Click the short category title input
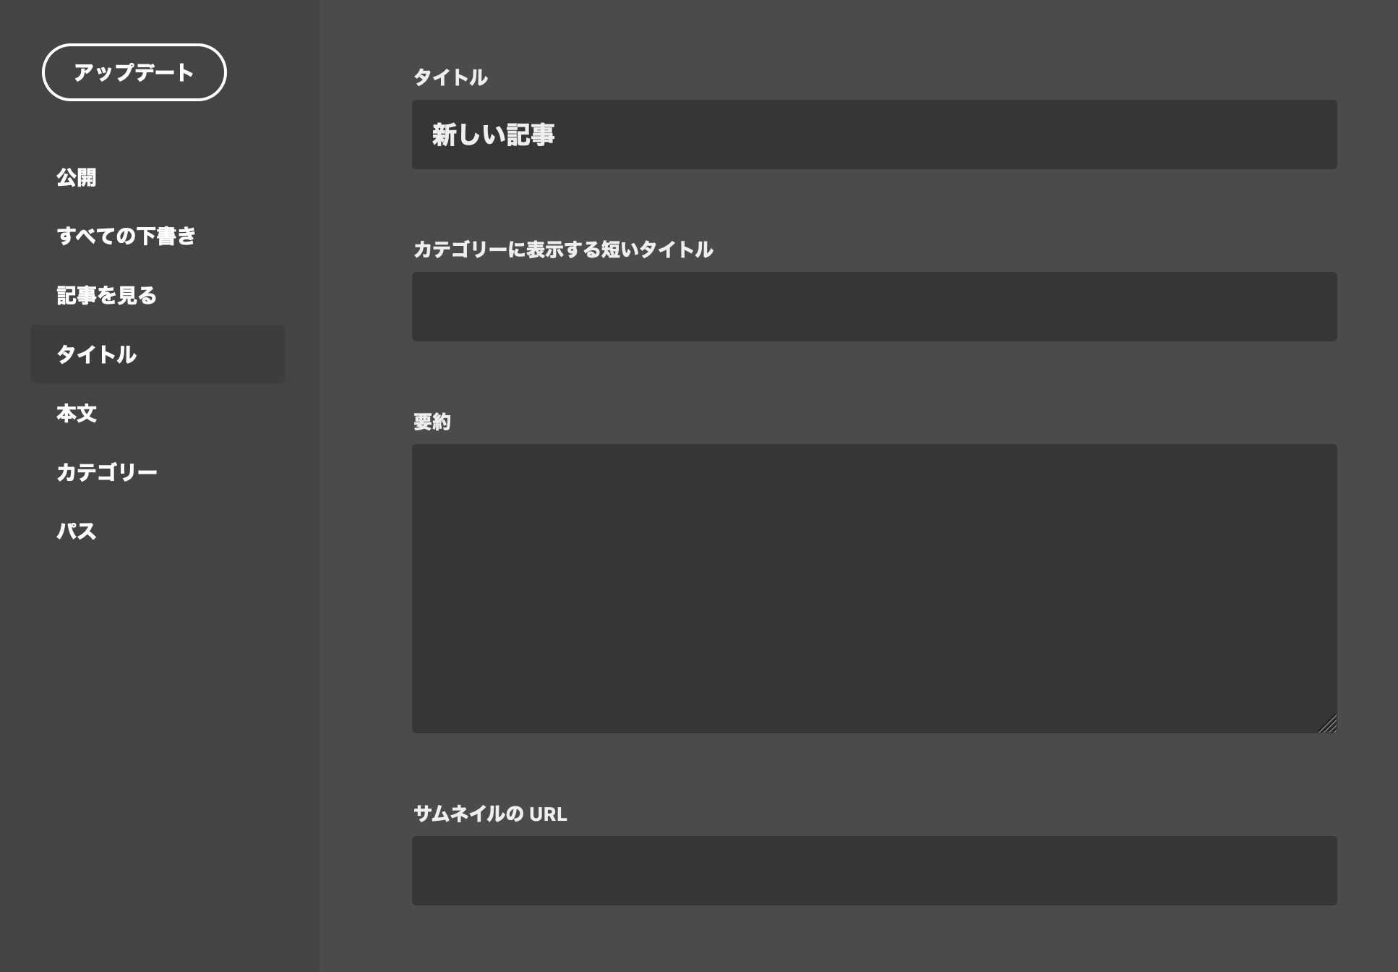The image size is (1398, 972). pos(874,307)
